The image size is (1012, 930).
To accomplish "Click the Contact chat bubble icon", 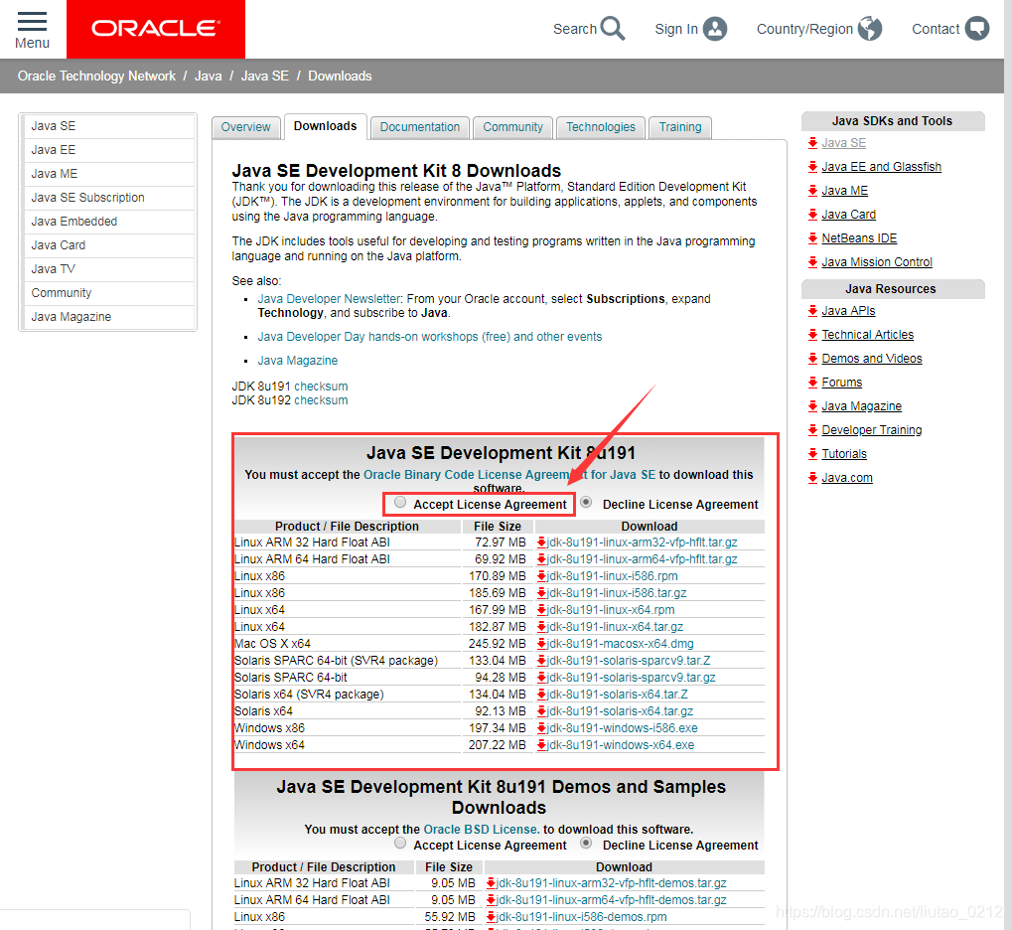I will pos(976,29).
